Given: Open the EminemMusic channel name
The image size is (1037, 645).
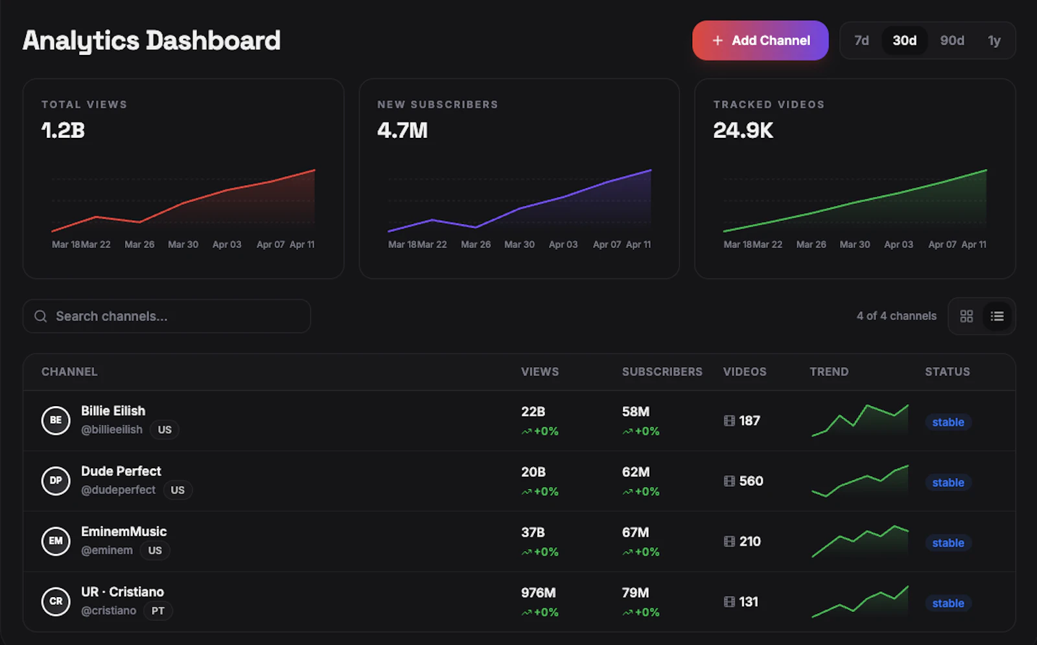Looking at the screenshot, I should point(124,531).
